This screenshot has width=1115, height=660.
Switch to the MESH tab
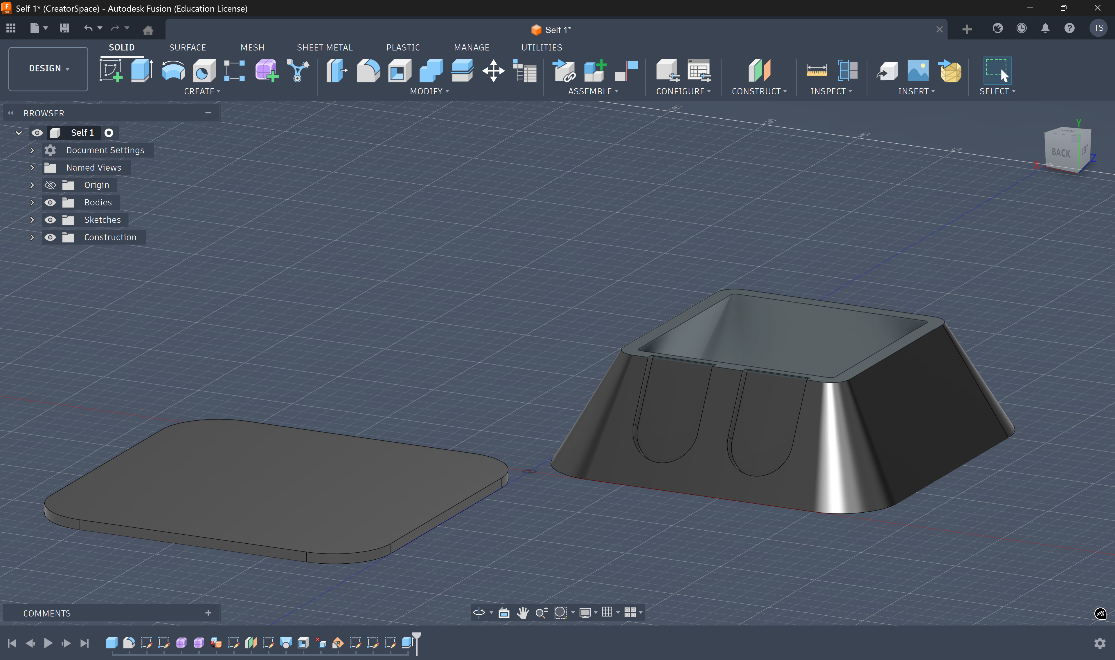click(x=252, y=48)
